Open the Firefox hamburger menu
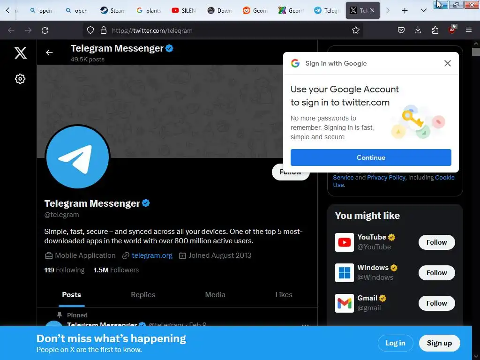 point(469,30)
